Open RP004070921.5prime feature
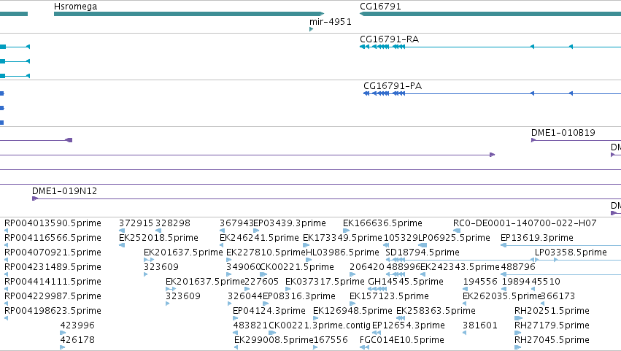621x351 pixels. pos(53,252)
